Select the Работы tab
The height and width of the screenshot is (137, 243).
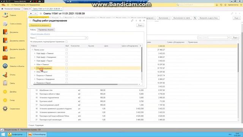point(33,30)
